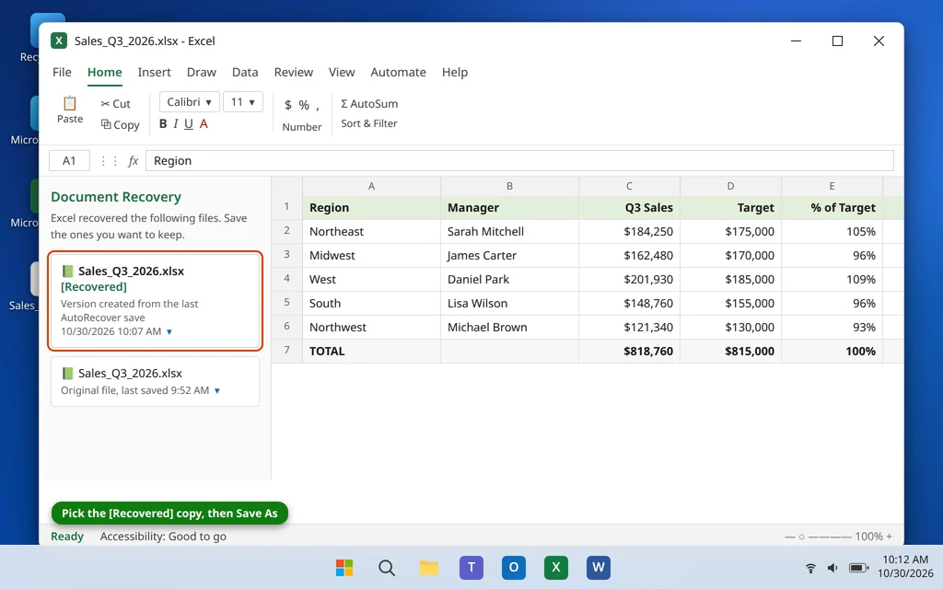Click the formula bar containing Region

pos(519,160)
